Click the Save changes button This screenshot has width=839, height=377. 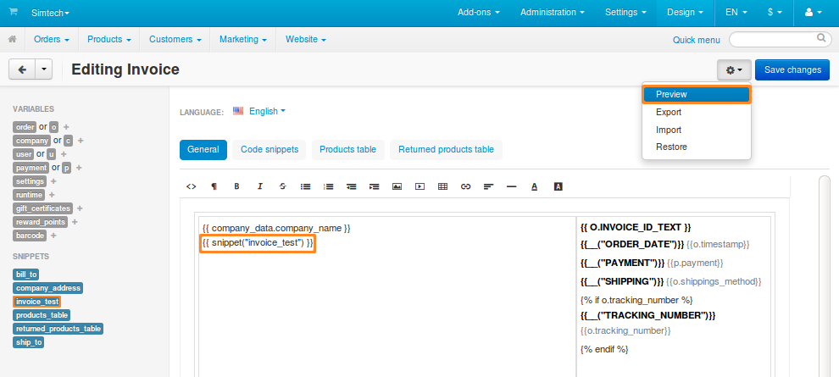pos(792,69)
